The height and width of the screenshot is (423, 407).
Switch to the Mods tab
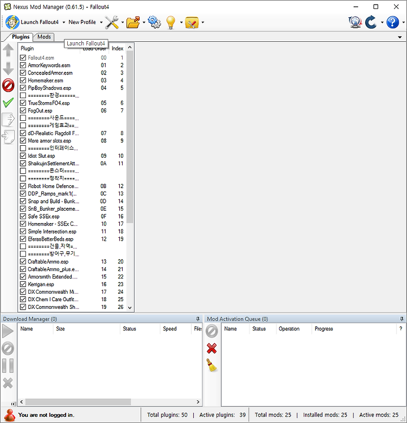[x=44, y=37]
